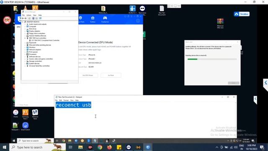Select the OHCI Compliant Host Controller entry

coord(46,40)
